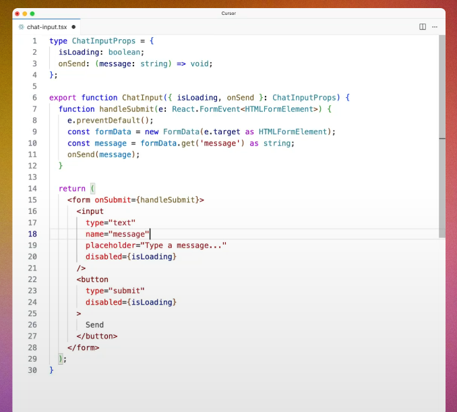Click '<button' tag on line 22
This screenshot has width=457, height=412.
tap(92, 280)
